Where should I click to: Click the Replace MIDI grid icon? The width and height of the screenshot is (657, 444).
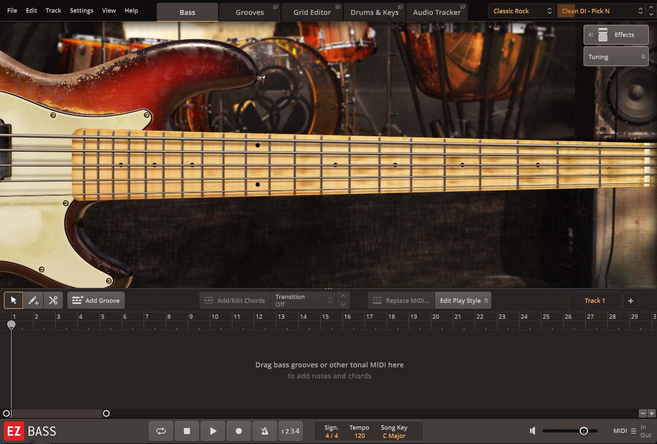pyautogui.click(x=378, y=300)
